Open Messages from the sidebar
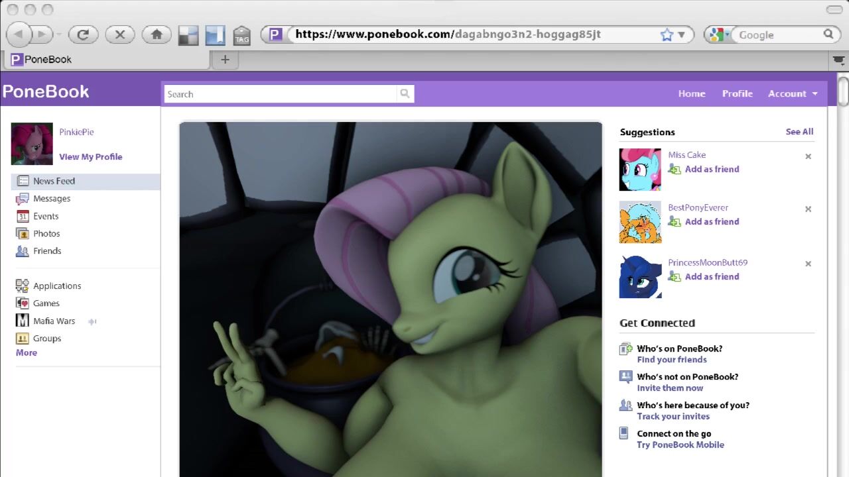 52,199
